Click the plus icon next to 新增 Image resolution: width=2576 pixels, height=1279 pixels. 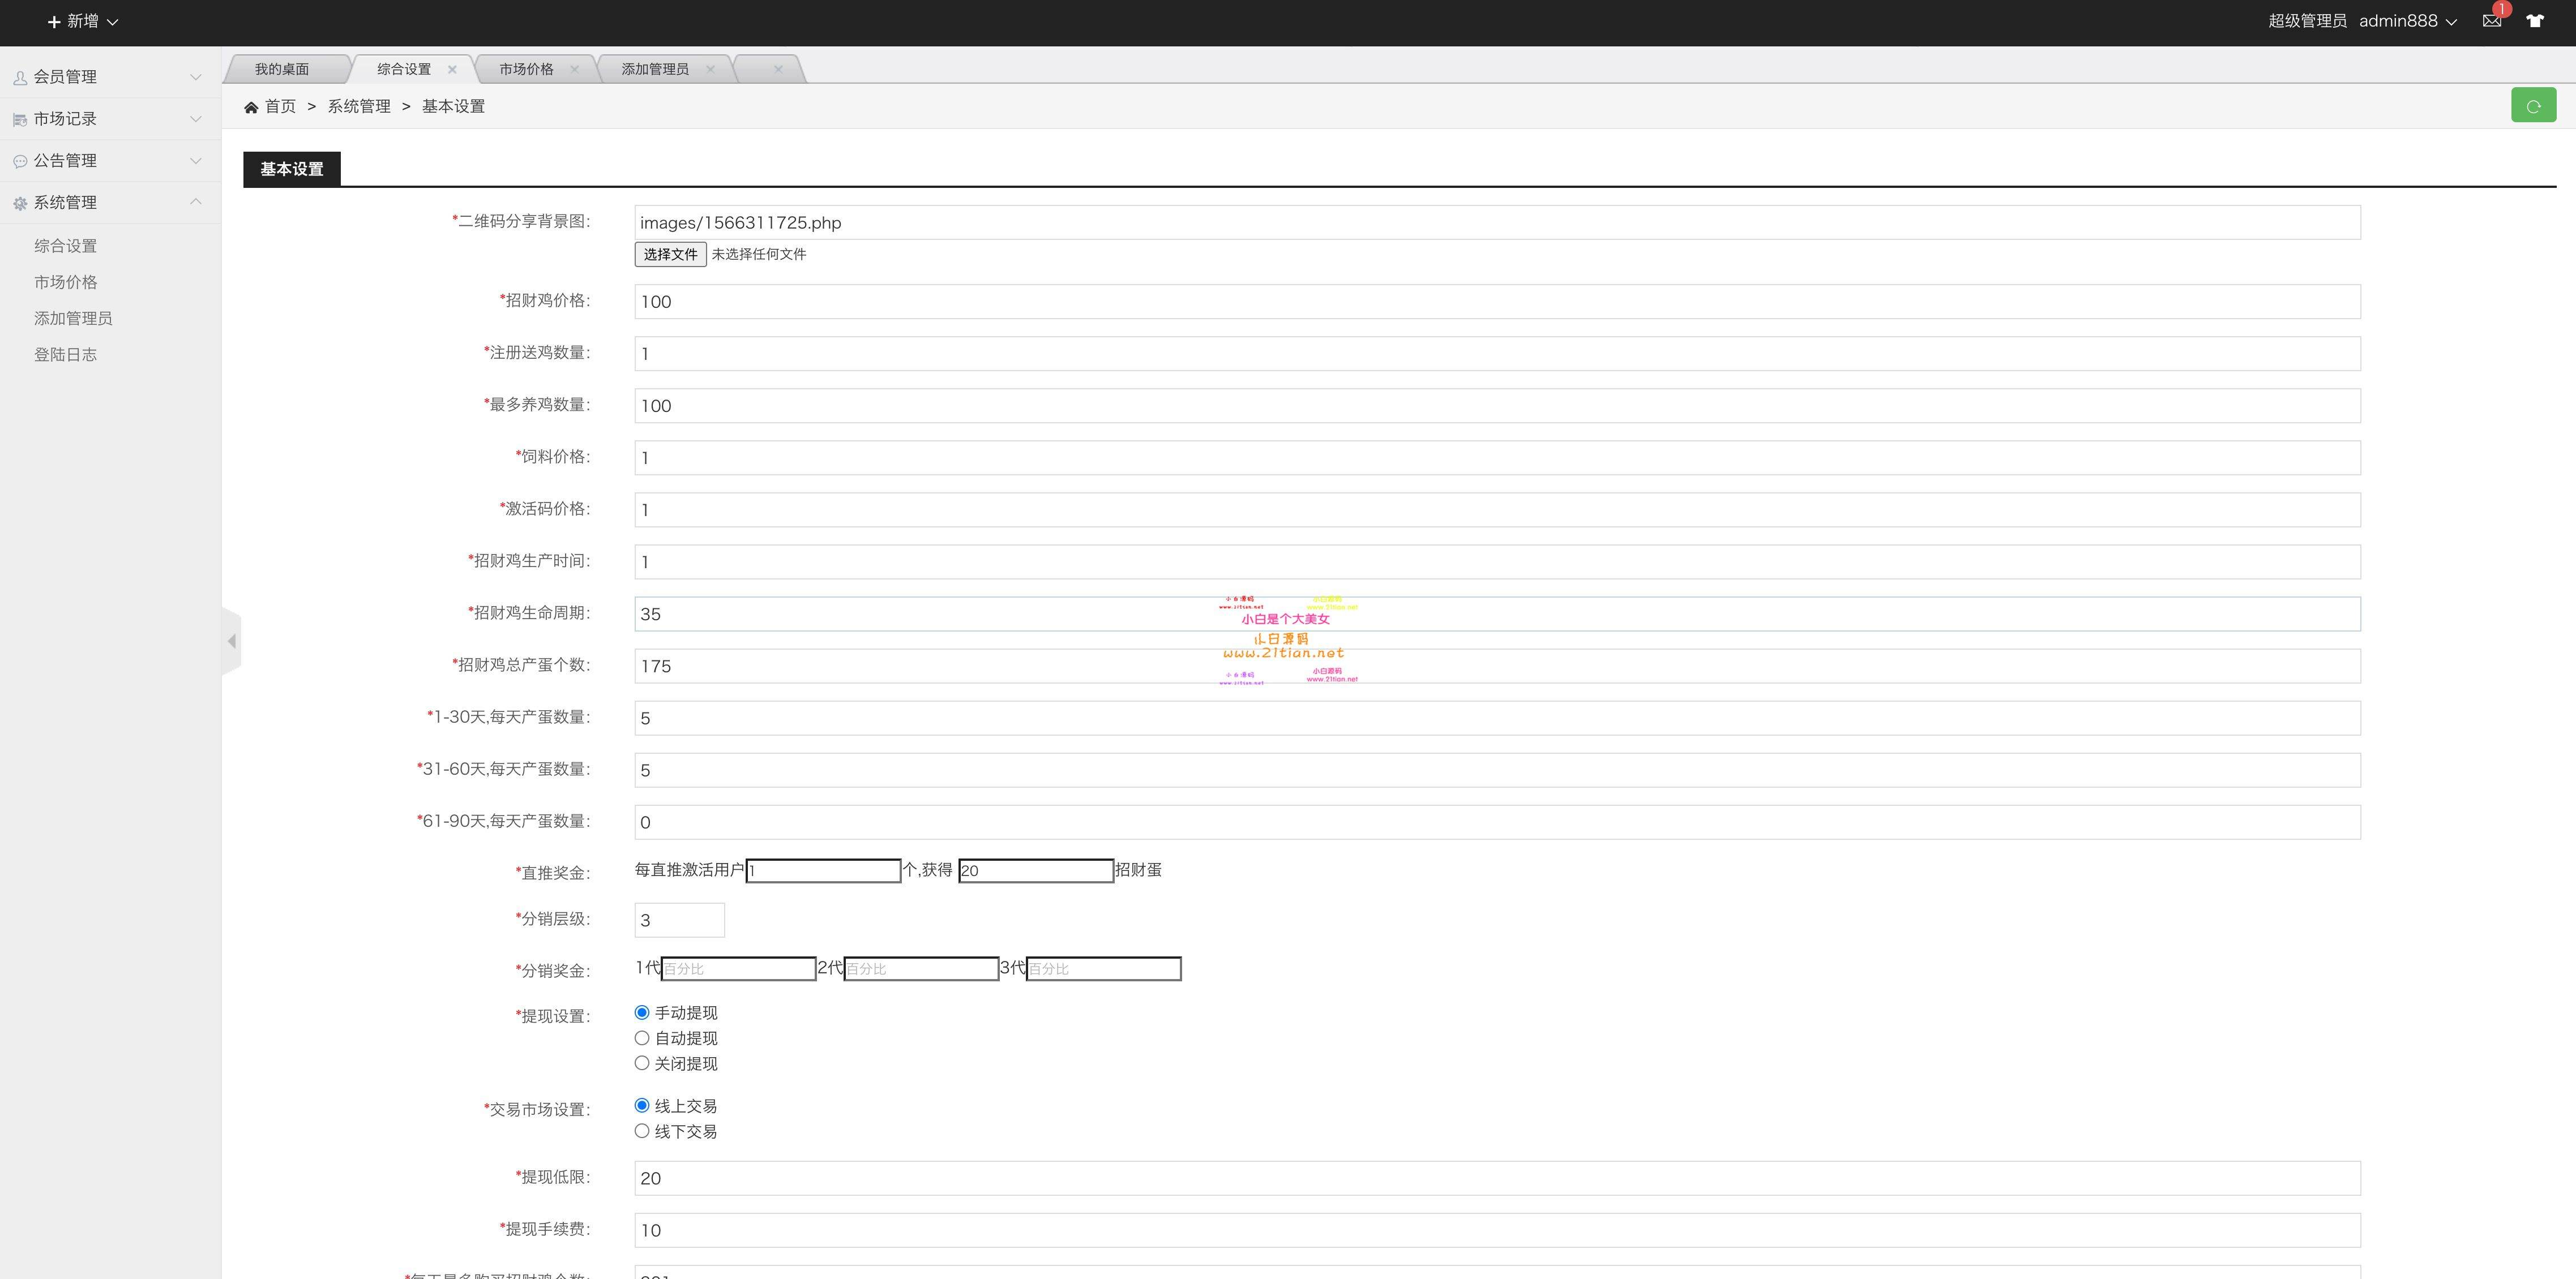pyautogui.click(x=54, y=21)
